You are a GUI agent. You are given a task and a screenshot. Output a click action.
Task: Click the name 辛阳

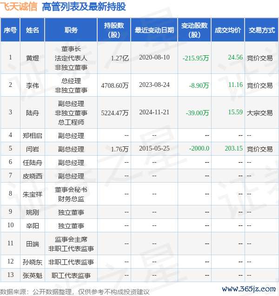coord(33,226)
